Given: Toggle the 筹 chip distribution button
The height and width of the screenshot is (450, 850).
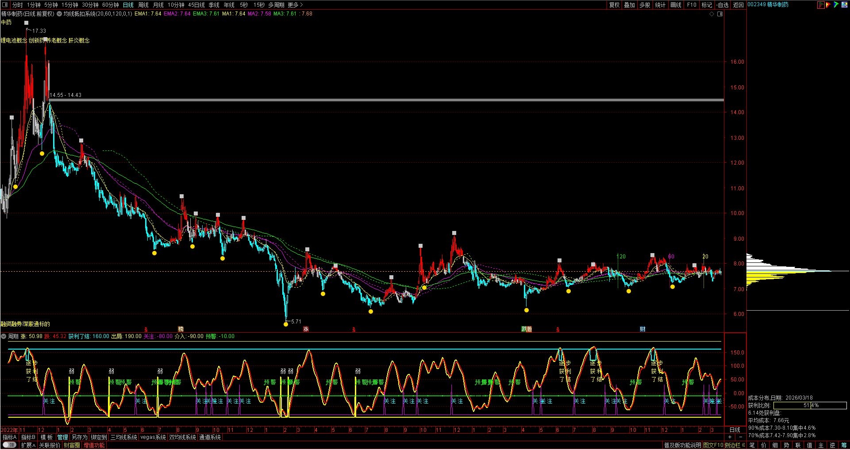Looking at the screenshot, I should tap(844, 445).
